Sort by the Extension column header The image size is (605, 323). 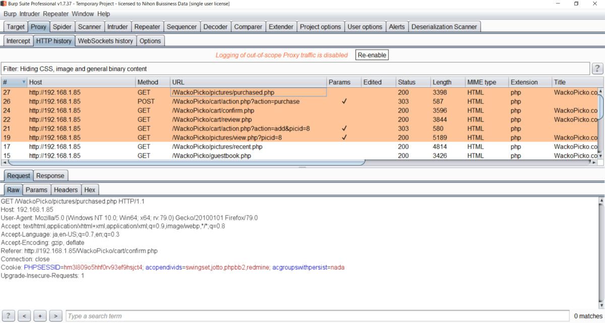point(530,82)
